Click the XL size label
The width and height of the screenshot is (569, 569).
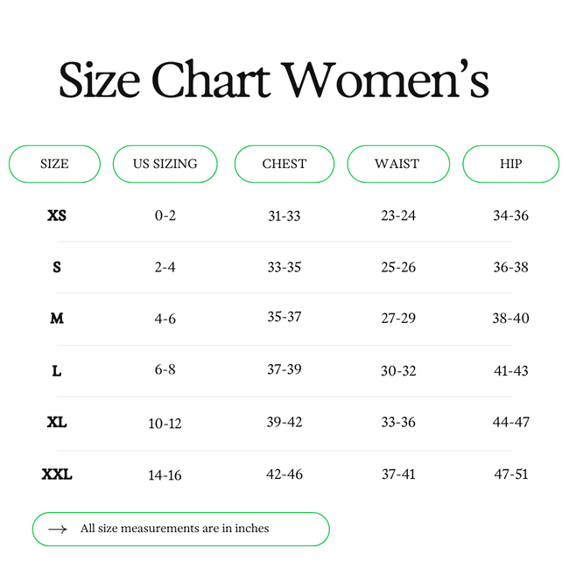(x=57, y=422)
